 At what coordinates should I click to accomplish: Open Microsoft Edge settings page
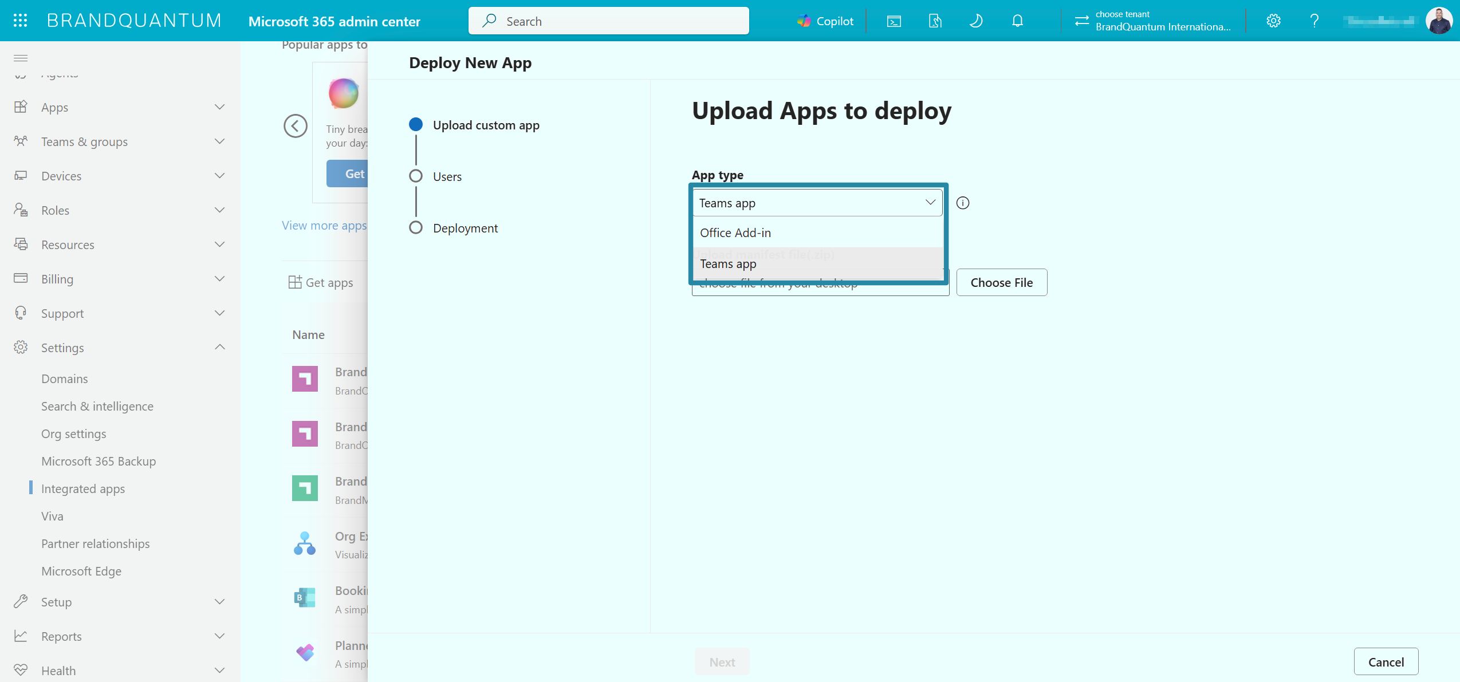pos(81,571)
